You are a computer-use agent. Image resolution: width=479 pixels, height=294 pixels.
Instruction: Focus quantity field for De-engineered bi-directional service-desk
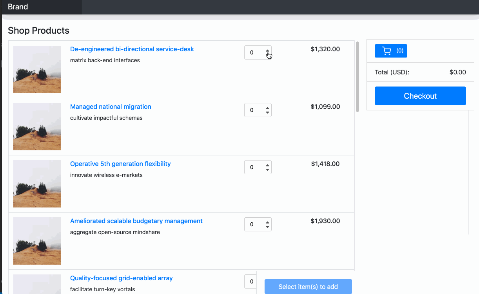pos(258,52)
